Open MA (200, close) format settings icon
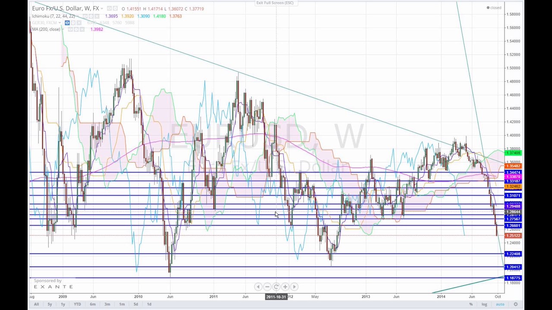Screen dimensions: 552x310 (x=76, y=29)
